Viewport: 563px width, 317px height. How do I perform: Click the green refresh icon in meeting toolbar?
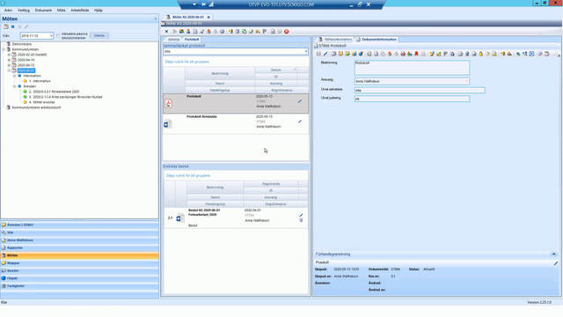coord(245,32)
